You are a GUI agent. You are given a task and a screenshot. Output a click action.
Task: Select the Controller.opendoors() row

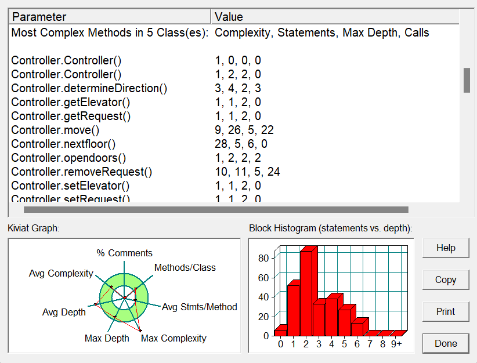pos(234,158)
